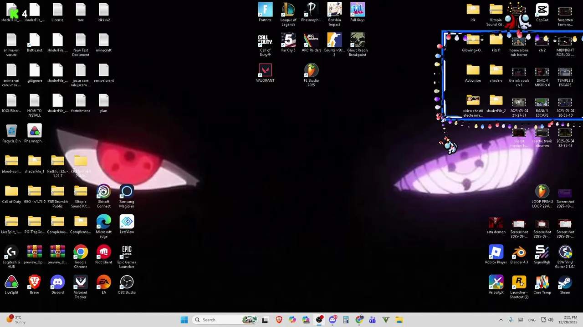Click the ENG language indicator

(532, 320)
